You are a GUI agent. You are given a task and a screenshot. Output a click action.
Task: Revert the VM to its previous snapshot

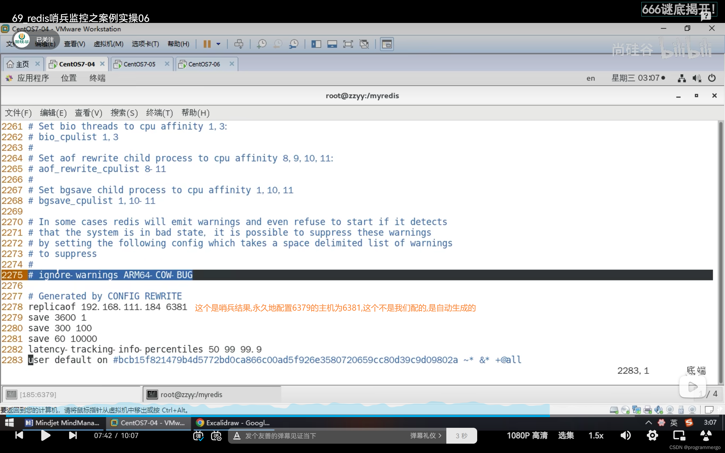point(278,44)
